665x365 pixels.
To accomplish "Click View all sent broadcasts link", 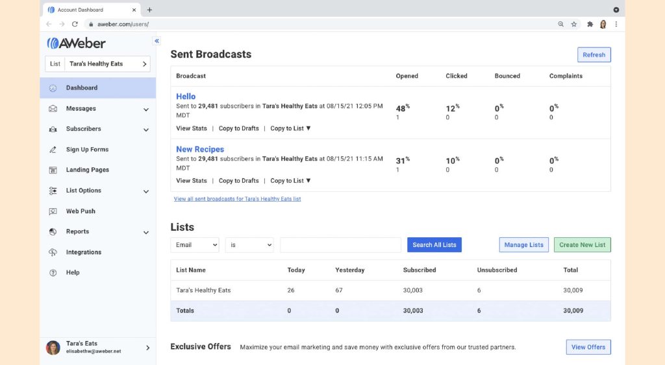I will coord(237,199).
